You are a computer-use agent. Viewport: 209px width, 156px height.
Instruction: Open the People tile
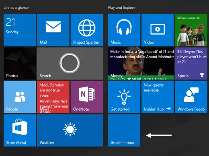(x=20, y=97)
